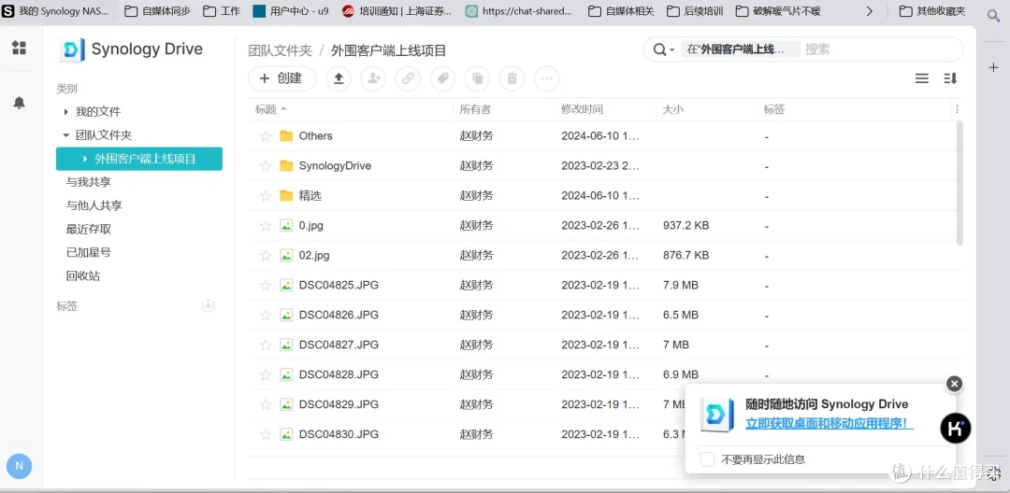
Task: Click the black K floating assistant icon
Action: click(x=956, y=428)
